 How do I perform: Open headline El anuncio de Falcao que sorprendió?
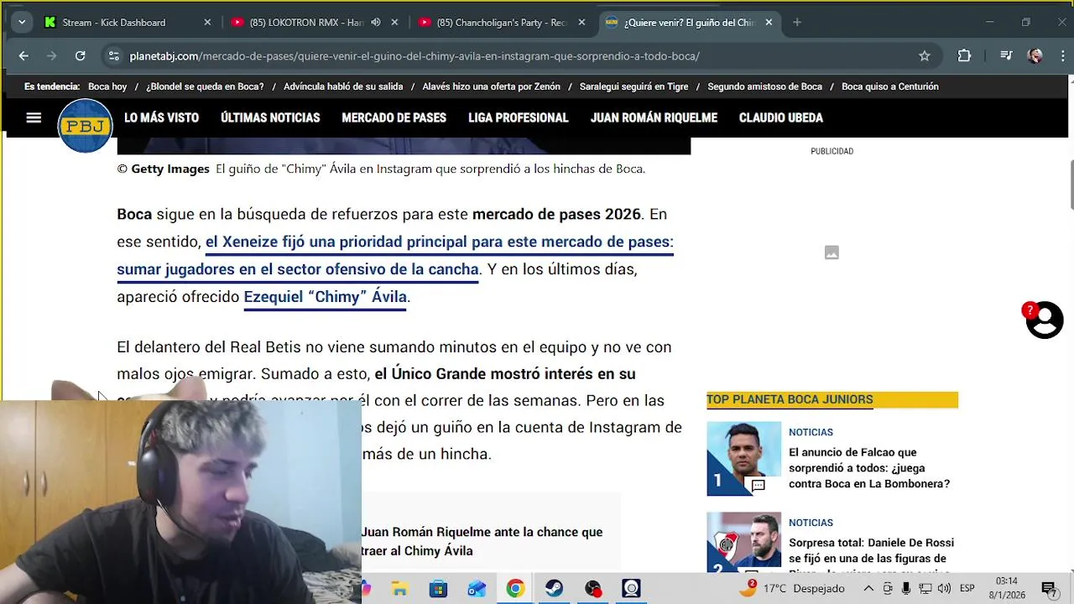pos(869,468)
